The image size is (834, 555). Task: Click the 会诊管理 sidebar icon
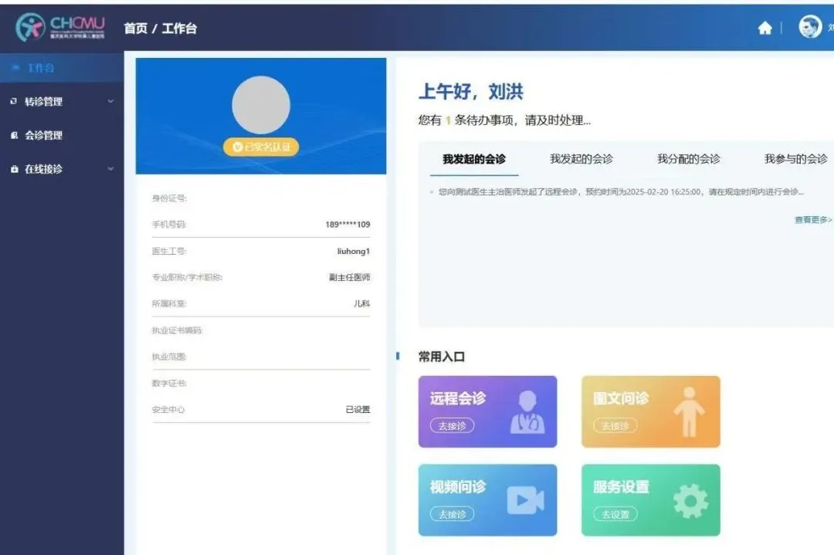pyautogui.click(x=14, y=136)
